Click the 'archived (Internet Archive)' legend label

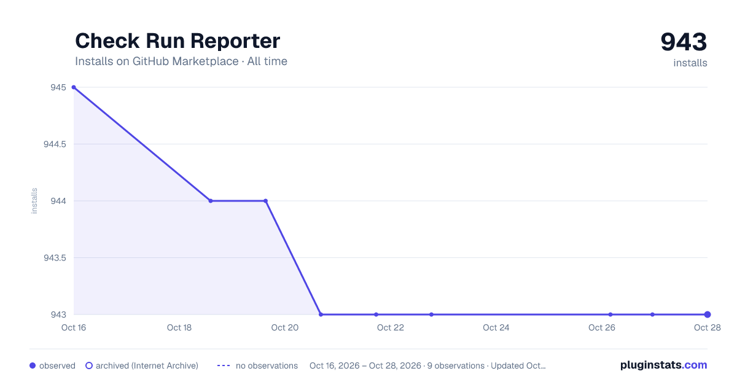click(x=147, y=365)
